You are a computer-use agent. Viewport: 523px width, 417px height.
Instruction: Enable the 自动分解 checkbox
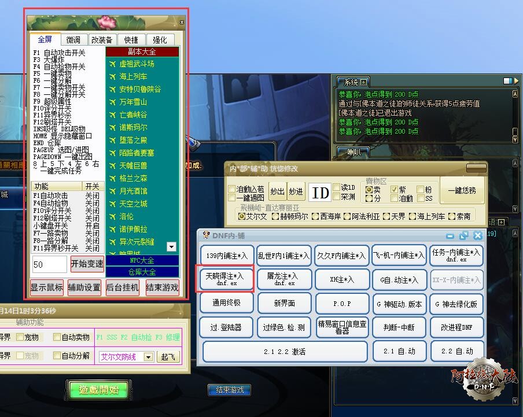pyautogui.click(x=57, y=356)
